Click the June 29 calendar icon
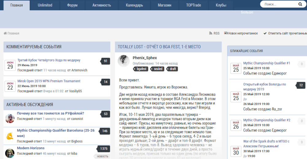 point(10,65)
